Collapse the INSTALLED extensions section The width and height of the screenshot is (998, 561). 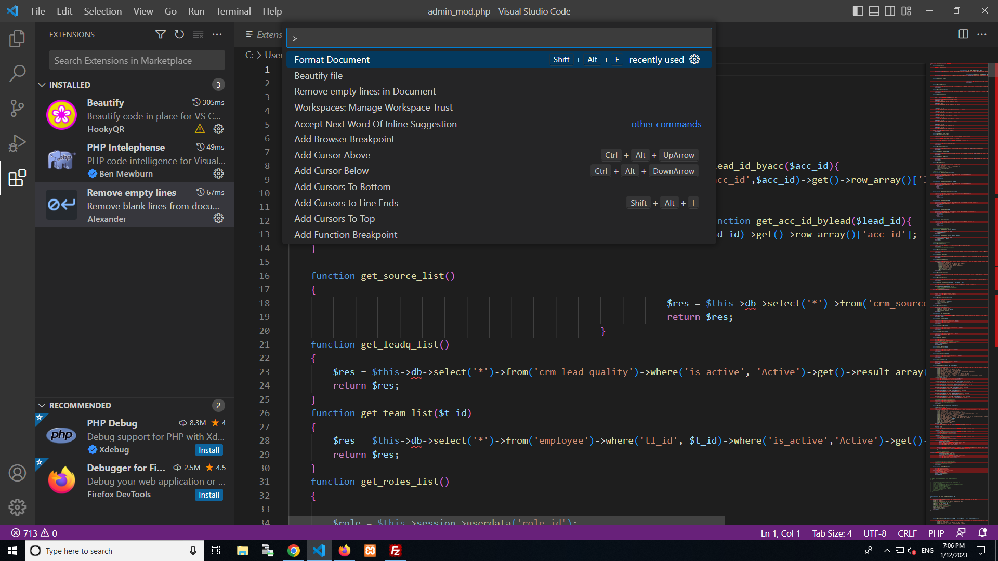click(42, 85)
